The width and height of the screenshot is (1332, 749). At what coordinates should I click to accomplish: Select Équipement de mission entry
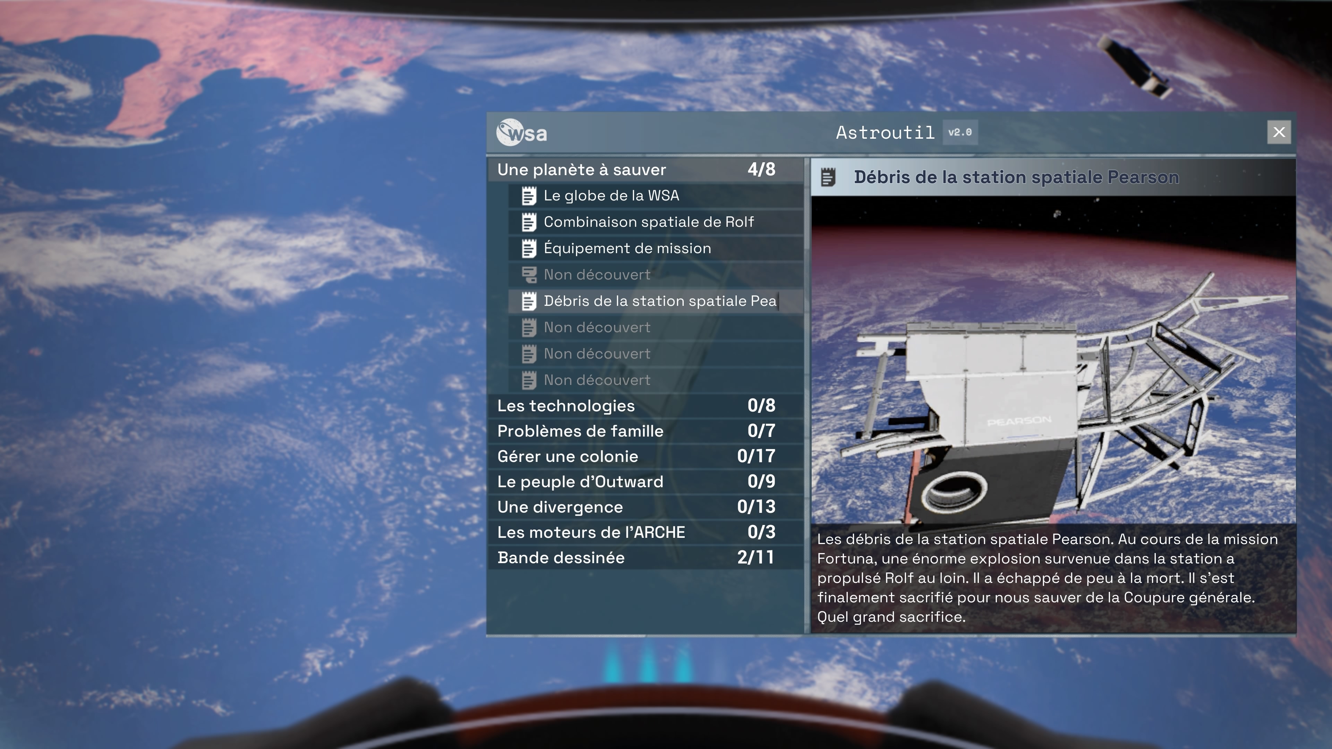tap(655, 249)
